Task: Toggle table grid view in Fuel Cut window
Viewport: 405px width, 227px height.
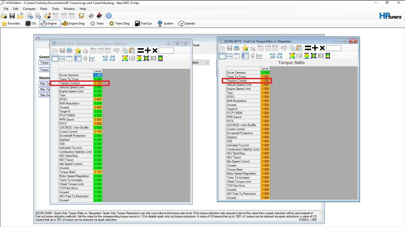Action: coord(245,56)
